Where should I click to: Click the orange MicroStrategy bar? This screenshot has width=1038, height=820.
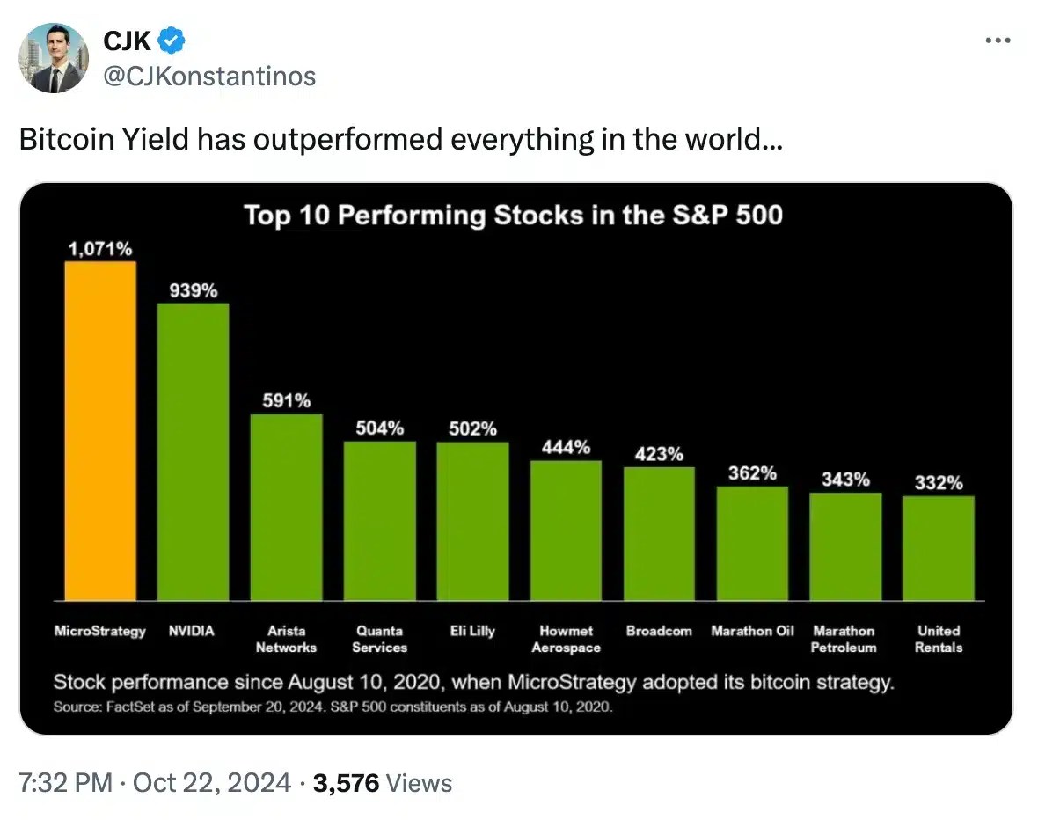(x=100, y=431)
